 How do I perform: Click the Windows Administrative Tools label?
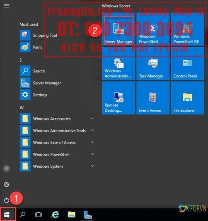(59, 131)
